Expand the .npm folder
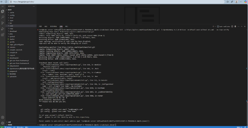The image size is (248, 128). pyautogui.click(x=21, y=21)
